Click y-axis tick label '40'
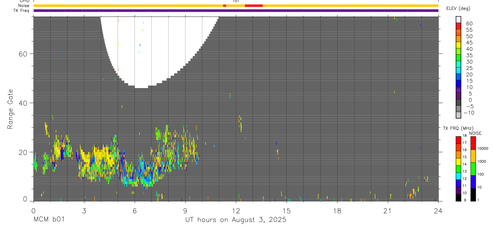Image resolution: width=493 pixels, height=228 pixels. click(x=24, y=103)
